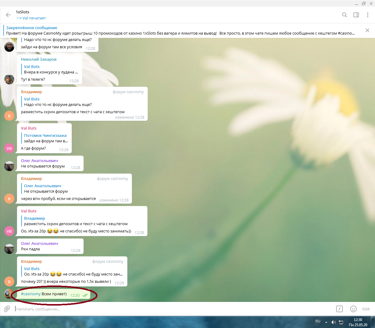Open the bot commands slash icon

tap(339, 309)
